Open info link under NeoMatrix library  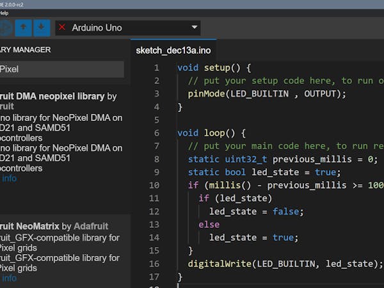tap(9, 278)
